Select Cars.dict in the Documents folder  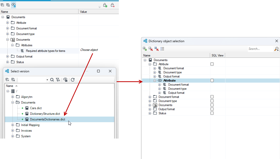click(36, 108)
